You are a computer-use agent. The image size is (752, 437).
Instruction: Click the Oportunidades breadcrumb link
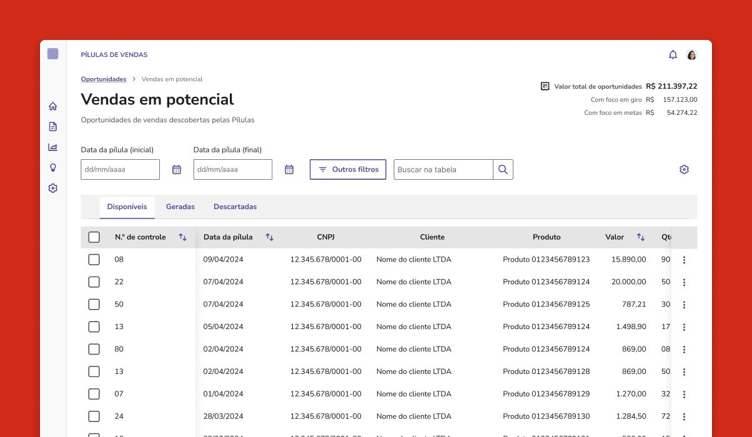(104, 79)
